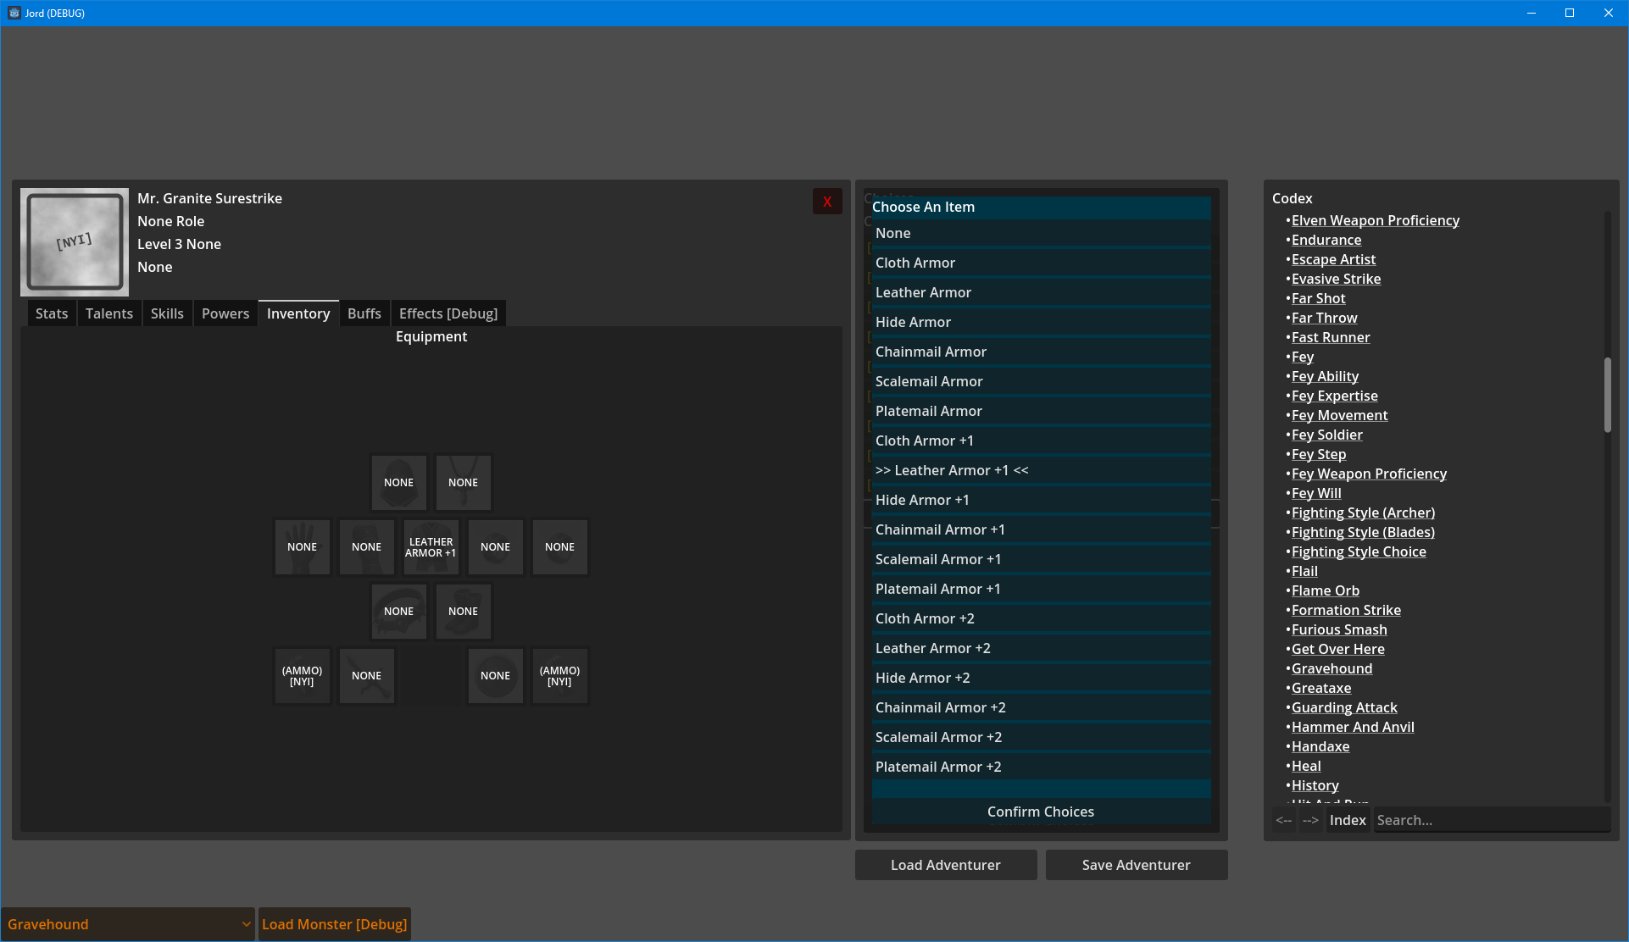Choose Scalemail Armor +1 item
The width and height of the screenshot is (1629, 942).
[x=1041, y=559]
